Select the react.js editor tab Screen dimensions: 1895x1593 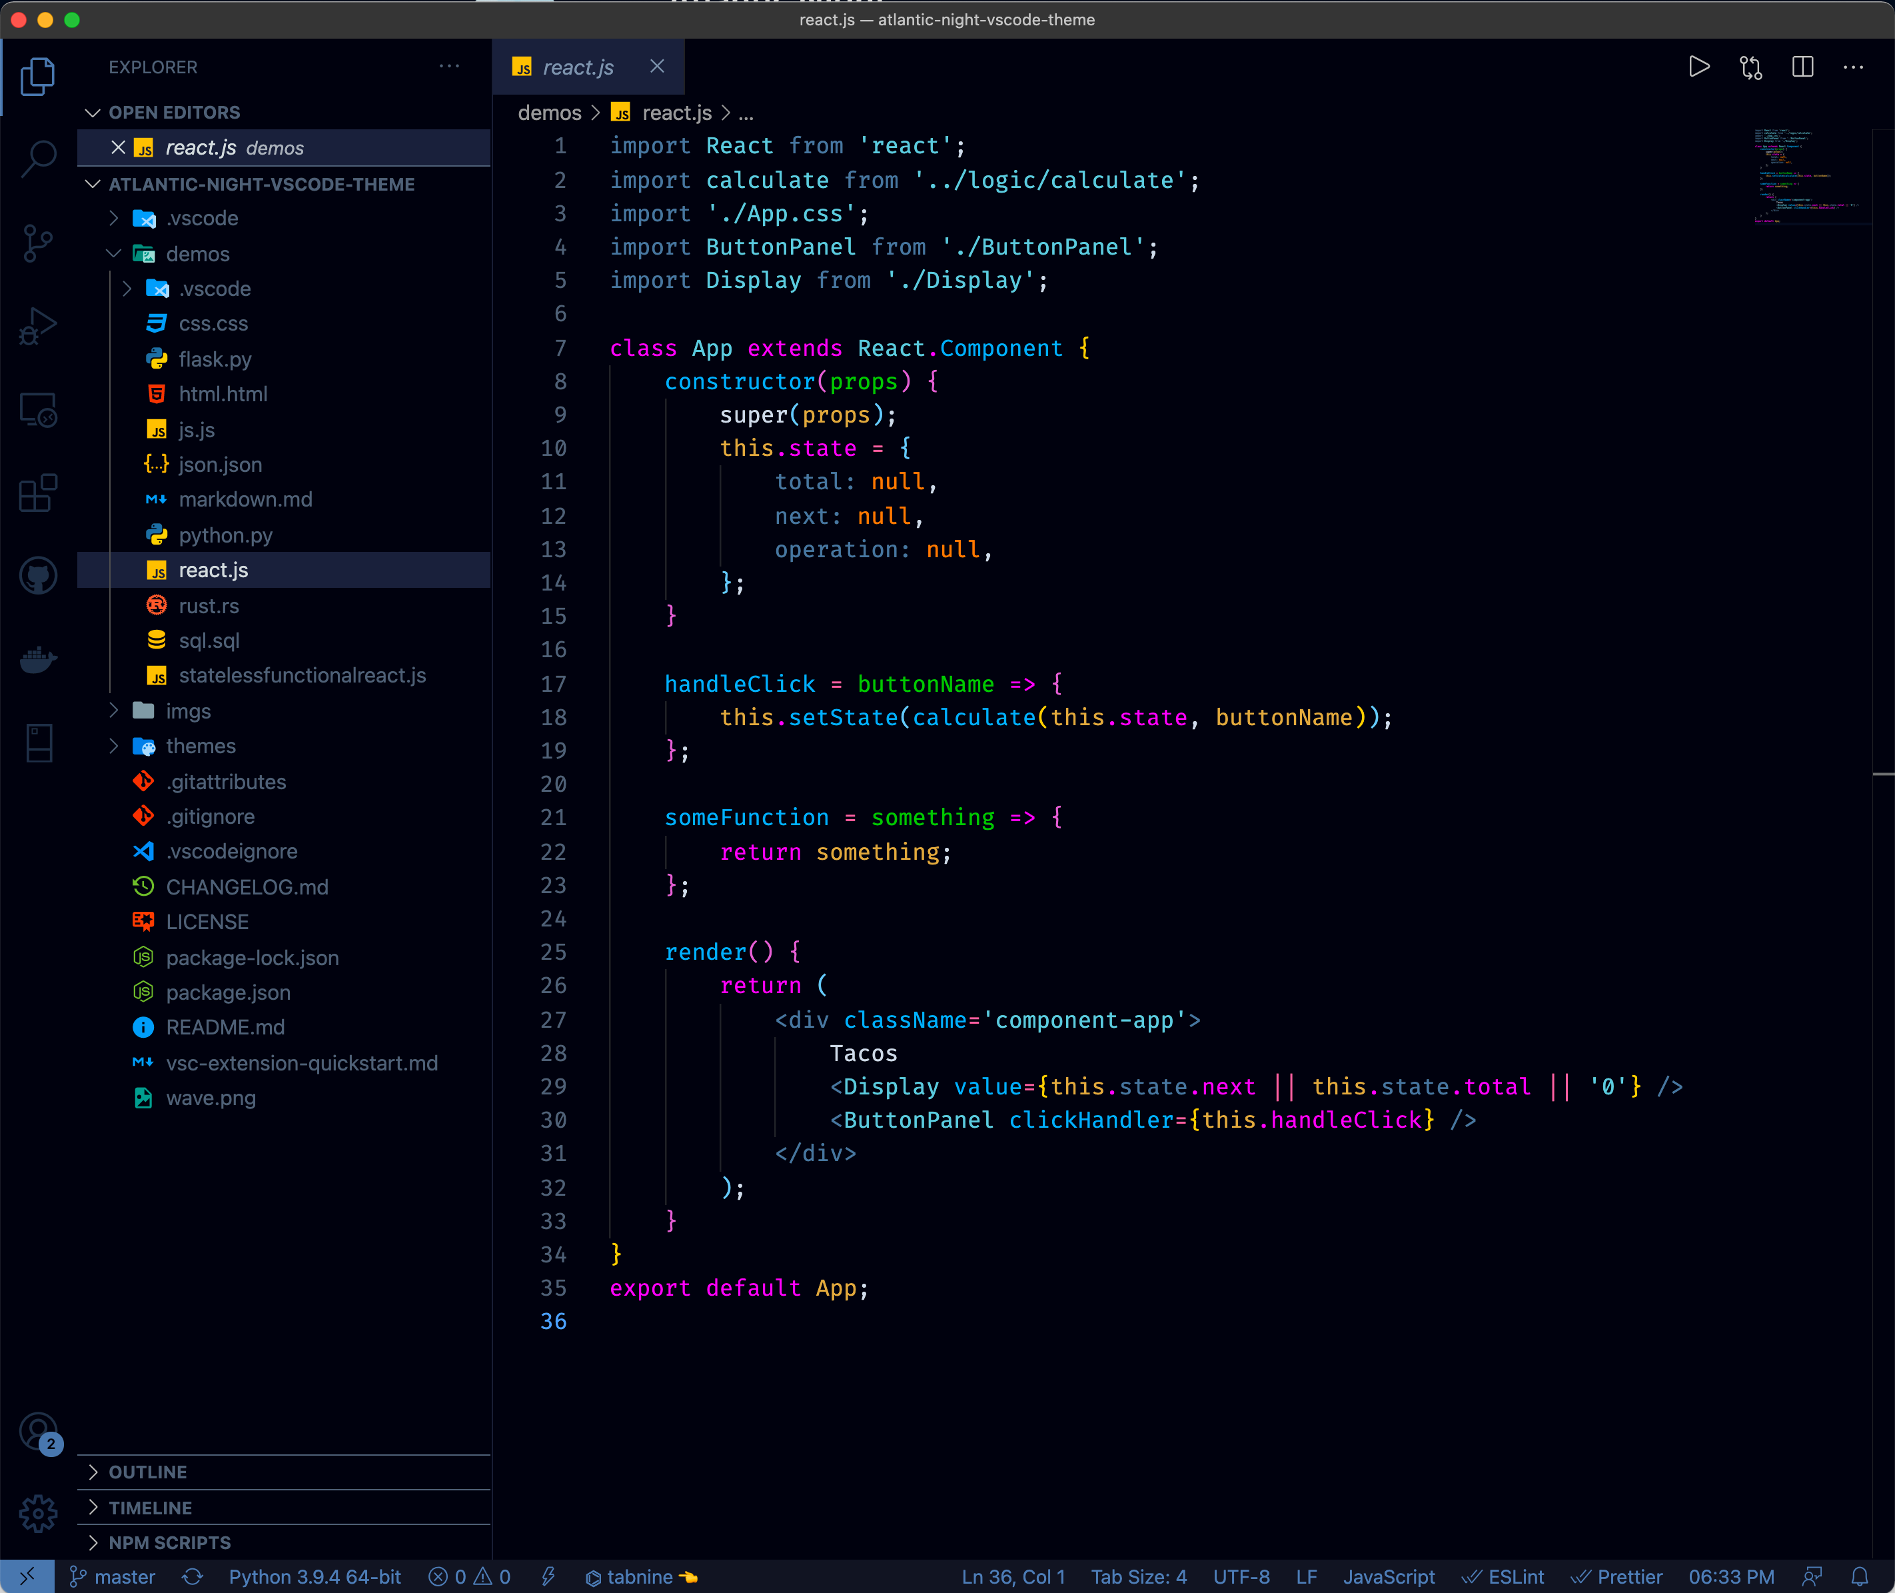pyautogui.click(x=577, y=68)
